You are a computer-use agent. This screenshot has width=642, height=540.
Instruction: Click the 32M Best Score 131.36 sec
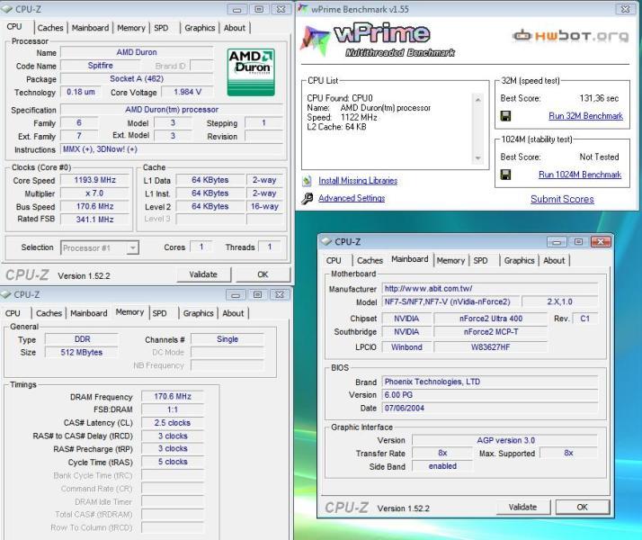click(599, 98)
